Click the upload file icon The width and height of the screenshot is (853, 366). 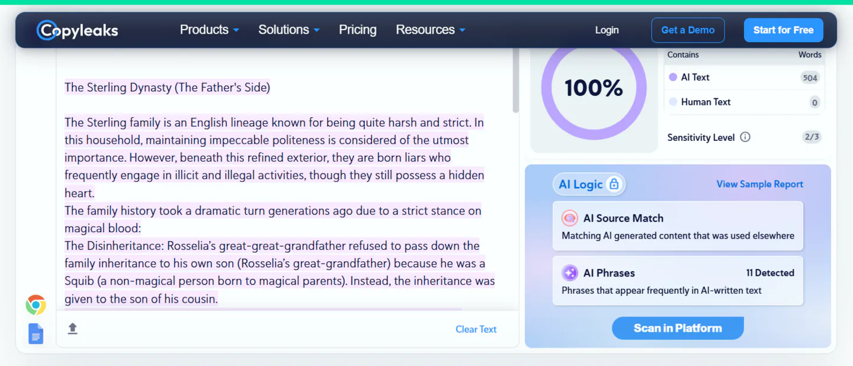coord(72,328)
